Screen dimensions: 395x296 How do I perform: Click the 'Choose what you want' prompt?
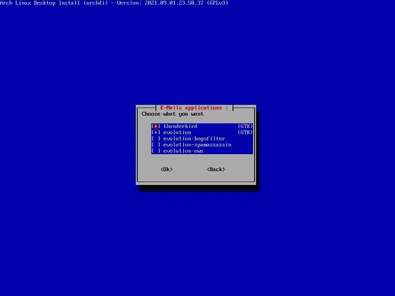[172, 114]
